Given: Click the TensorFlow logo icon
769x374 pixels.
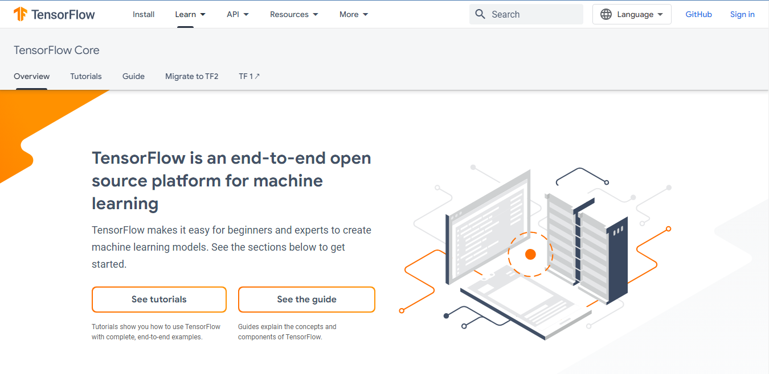Looking at the screenshot, I should pos(22,14).
